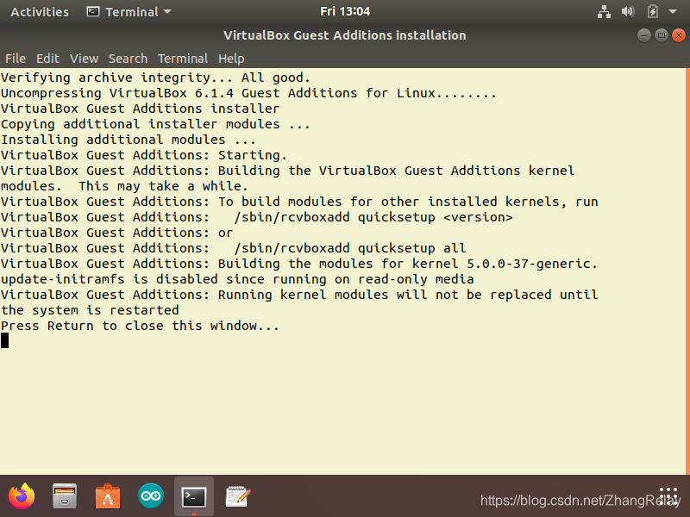The image size is (690, 517).
Task: Open Activities overview
Action: (40, 12)
